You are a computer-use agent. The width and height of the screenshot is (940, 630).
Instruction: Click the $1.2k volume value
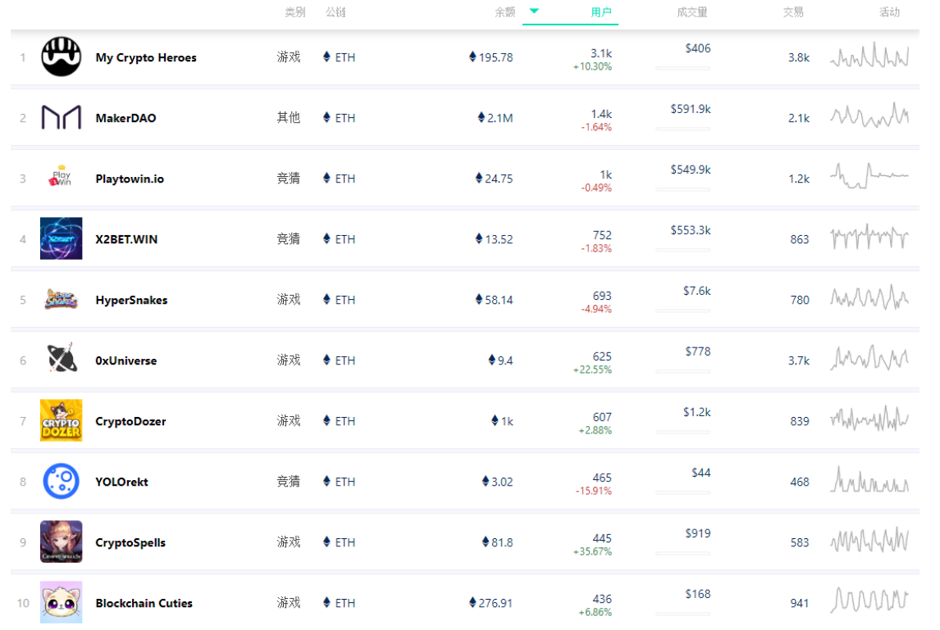coord(696,412)
